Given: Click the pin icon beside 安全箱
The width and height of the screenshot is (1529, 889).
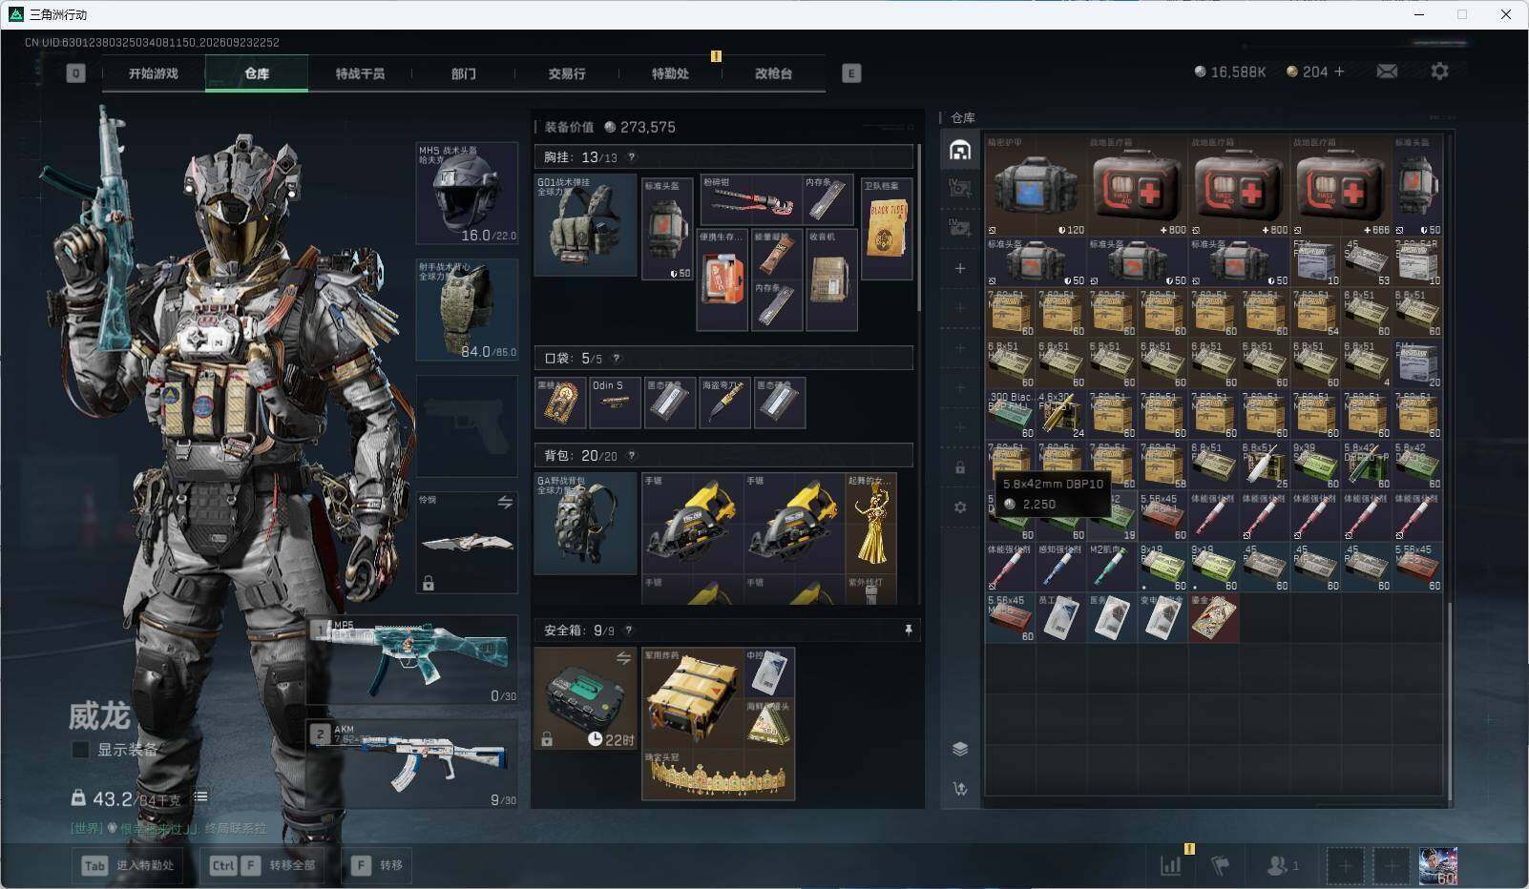Looking at the screenshot, I should tap(908, 630).
